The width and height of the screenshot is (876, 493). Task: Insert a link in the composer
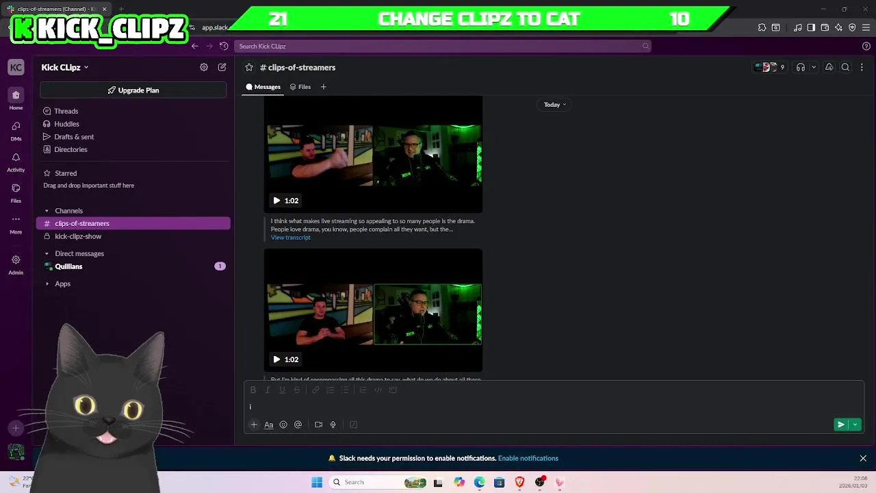(315, 390)
